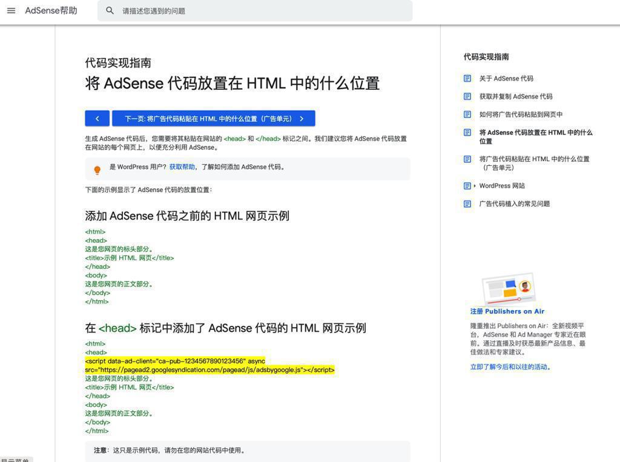Viewport: 620px width, 462px height.
Task: Click the lightbulb tip icon
Action: click(97, 170)
